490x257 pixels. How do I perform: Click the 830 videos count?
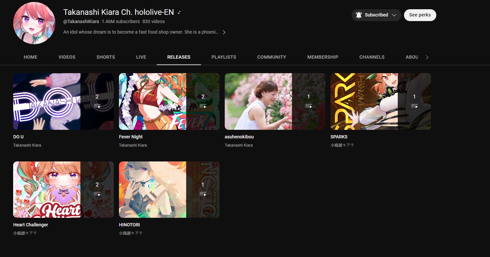pyautogui.click(x=154, y=21)
